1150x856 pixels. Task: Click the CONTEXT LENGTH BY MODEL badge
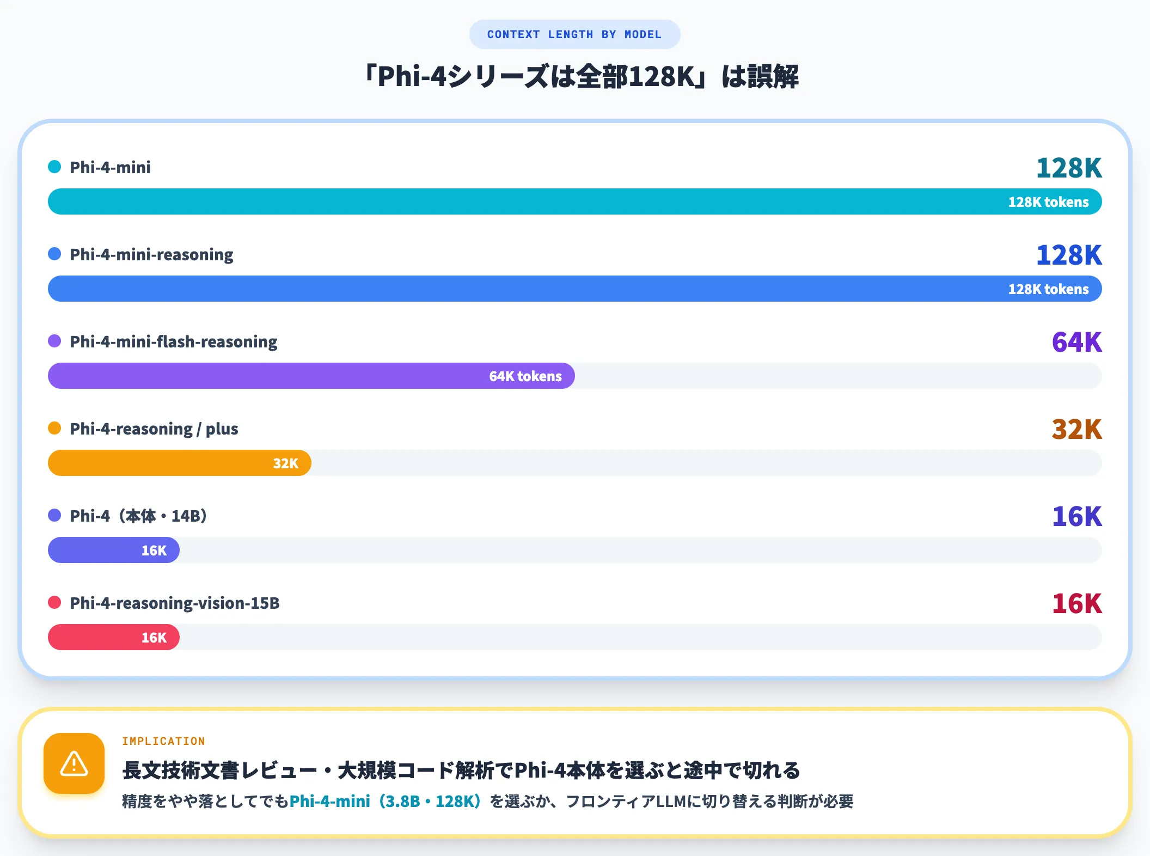pyautogui.click(x=574, y=34)
